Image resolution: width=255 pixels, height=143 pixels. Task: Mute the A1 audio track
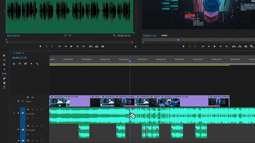tap(32, 109)
